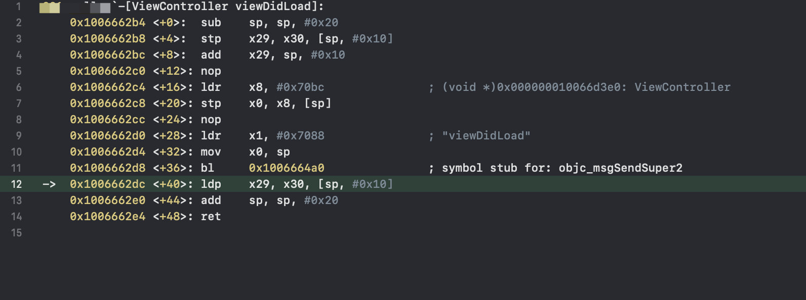
Task: Select address 0x1006662b4 on line 2
Action: pos(107,23)
